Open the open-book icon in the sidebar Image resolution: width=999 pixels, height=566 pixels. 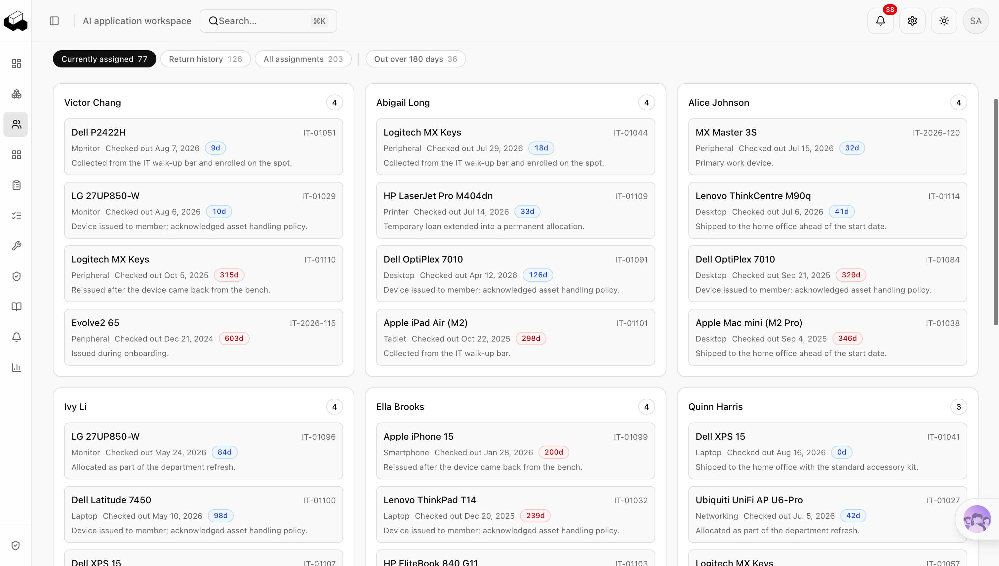pyautogui.click(x=16, y=307)
